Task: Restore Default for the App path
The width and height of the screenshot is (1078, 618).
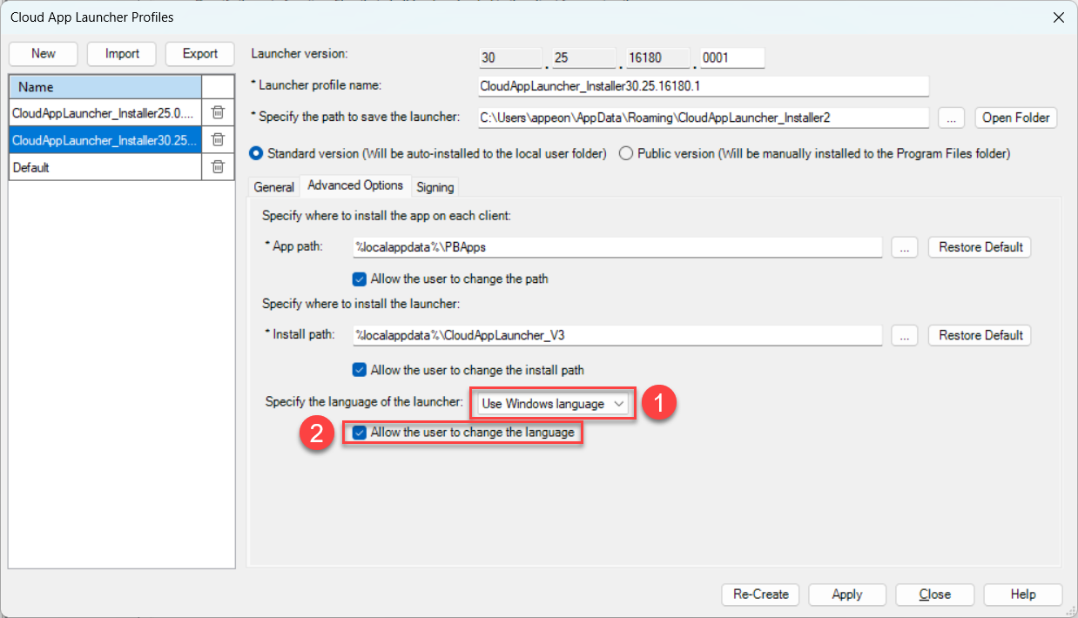Action: click(980, 247)
